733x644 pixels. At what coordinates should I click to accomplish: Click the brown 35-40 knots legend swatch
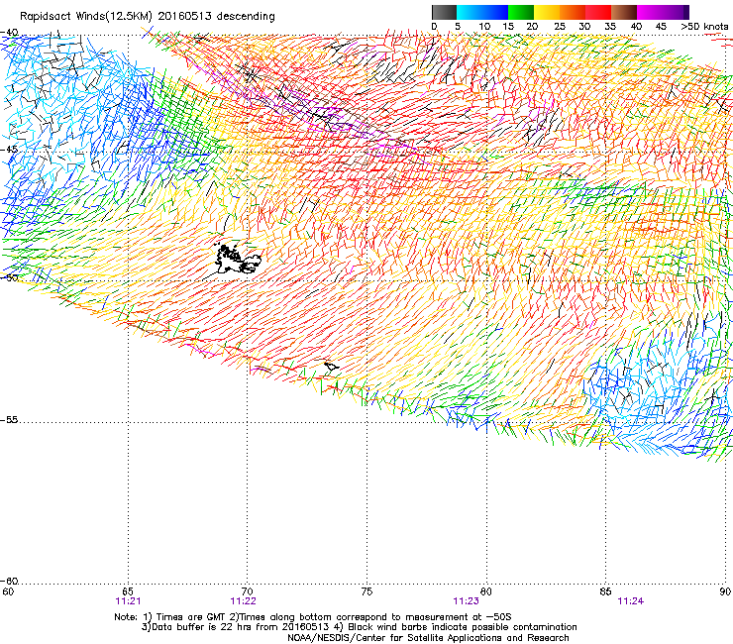[x=624, y=12]
